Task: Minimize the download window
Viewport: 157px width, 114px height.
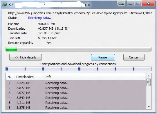Action: click(x=130, y=3)
